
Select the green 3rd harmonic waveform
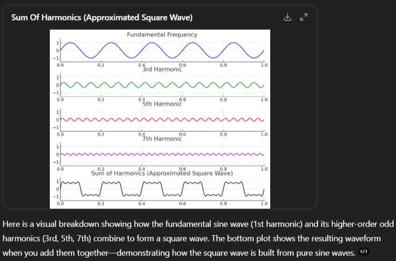coord(162,85)
